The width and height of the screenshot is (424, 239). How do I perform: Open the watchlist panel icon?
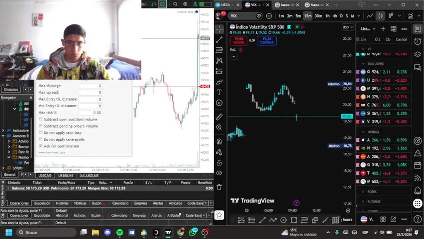[x=418, y=29]
